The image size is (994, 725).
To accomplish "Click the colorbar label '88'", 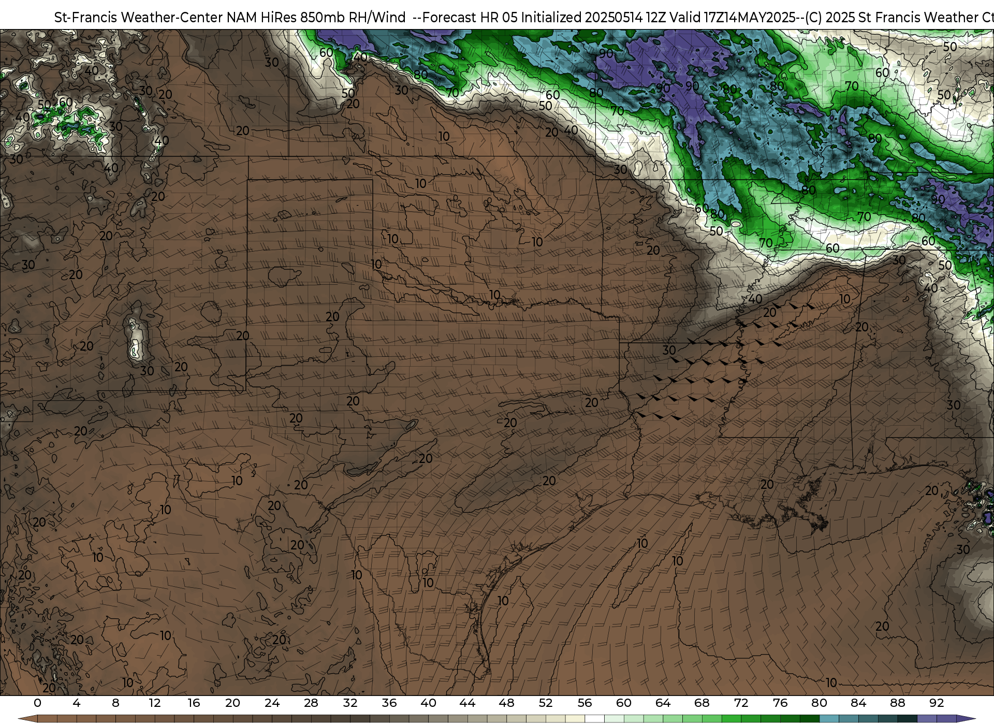I will coord(897,703).
